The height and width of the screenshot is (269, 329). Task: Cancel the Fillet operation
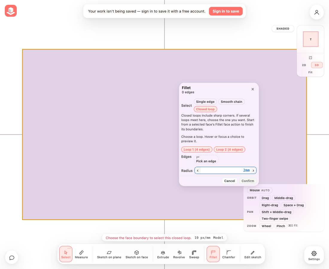(229, 181)
